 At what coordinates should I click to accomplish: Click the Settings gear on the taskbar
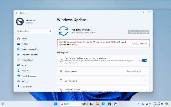pyautogui.click(x=115, y=104)
